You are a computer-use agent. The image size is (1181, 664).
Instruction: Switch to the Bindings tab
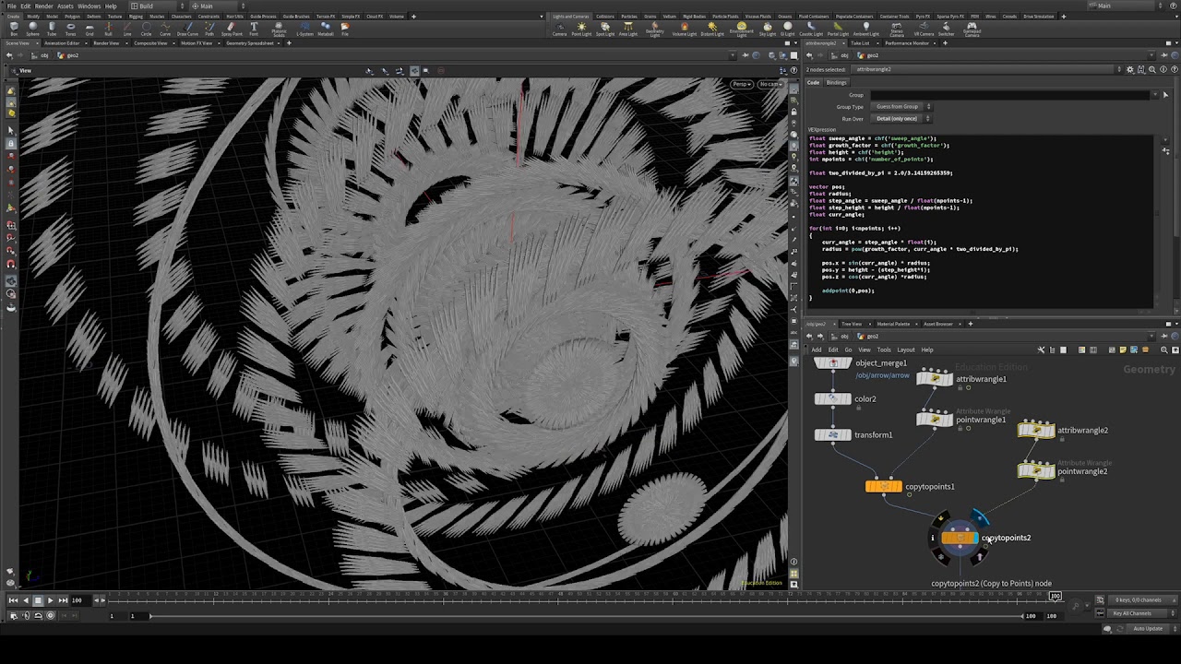[x=836, y=82]
